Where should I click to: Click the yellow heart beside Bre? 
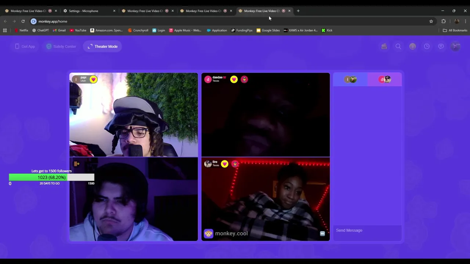tap(225, 164)
